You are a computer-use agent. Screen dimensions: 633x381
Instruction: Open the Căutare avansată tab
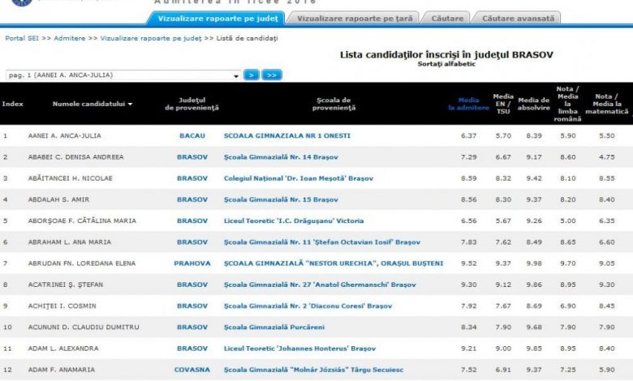[518, 19]
